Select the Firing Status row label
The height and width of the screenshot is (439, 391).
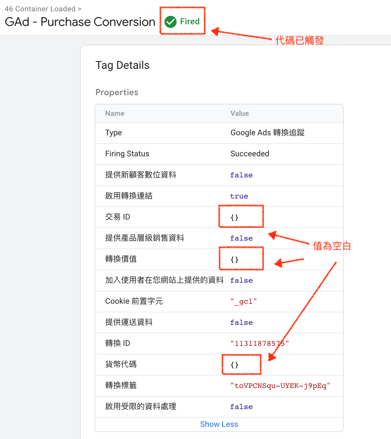click(x=127, y=154)
